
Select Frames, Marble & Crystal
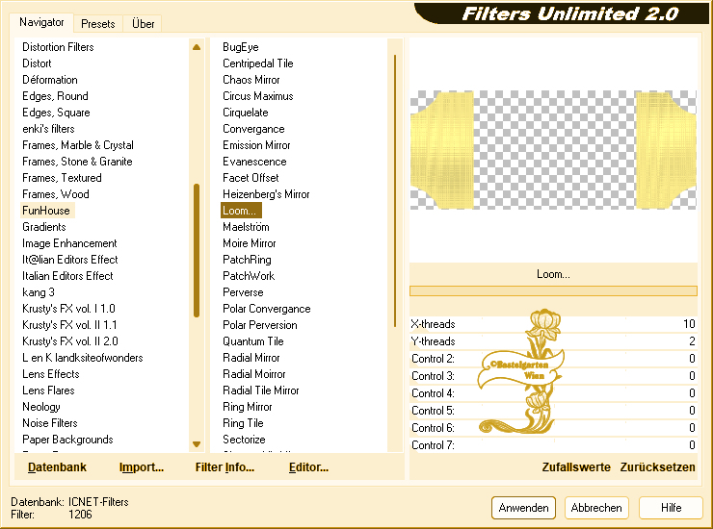pyautogui.click(x=78, y=145)
